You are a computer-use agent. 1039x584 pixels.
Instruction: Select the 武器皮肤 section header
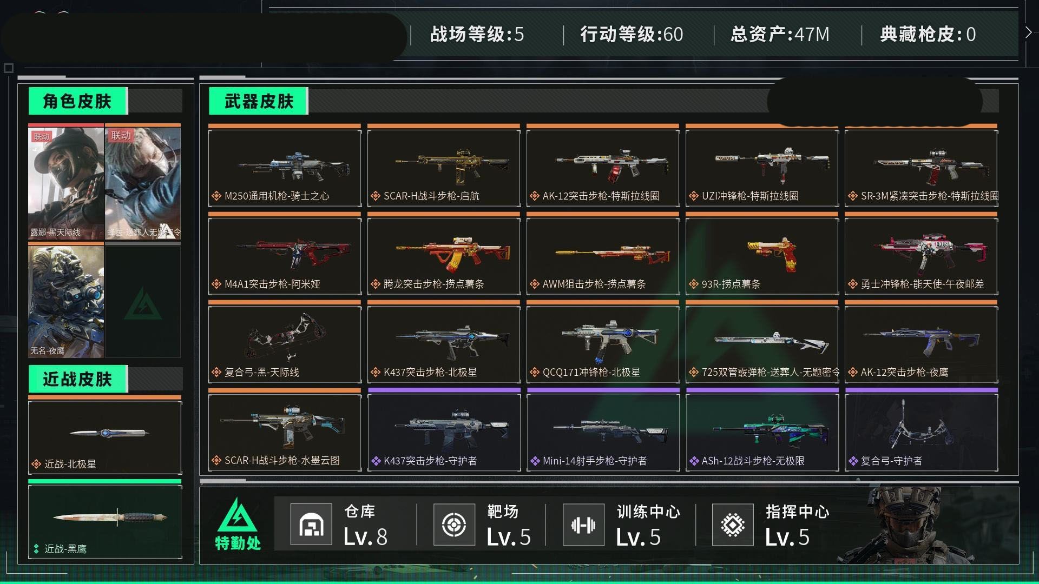coord(259,101)
